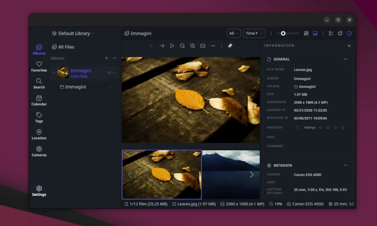Zoom in on the Leaves.jpg preview
377x226 pixels.
click(x=193, y=46)
